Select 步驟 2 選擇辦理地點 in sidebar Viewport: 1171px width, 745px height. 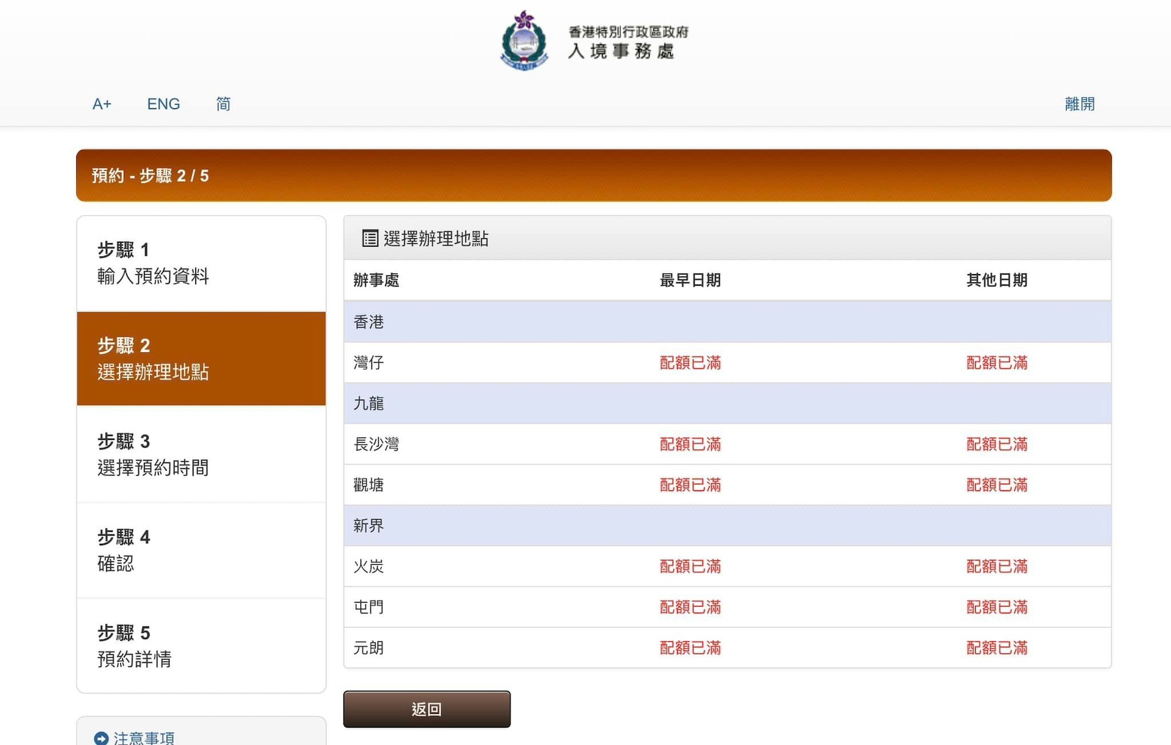(201, 359)
